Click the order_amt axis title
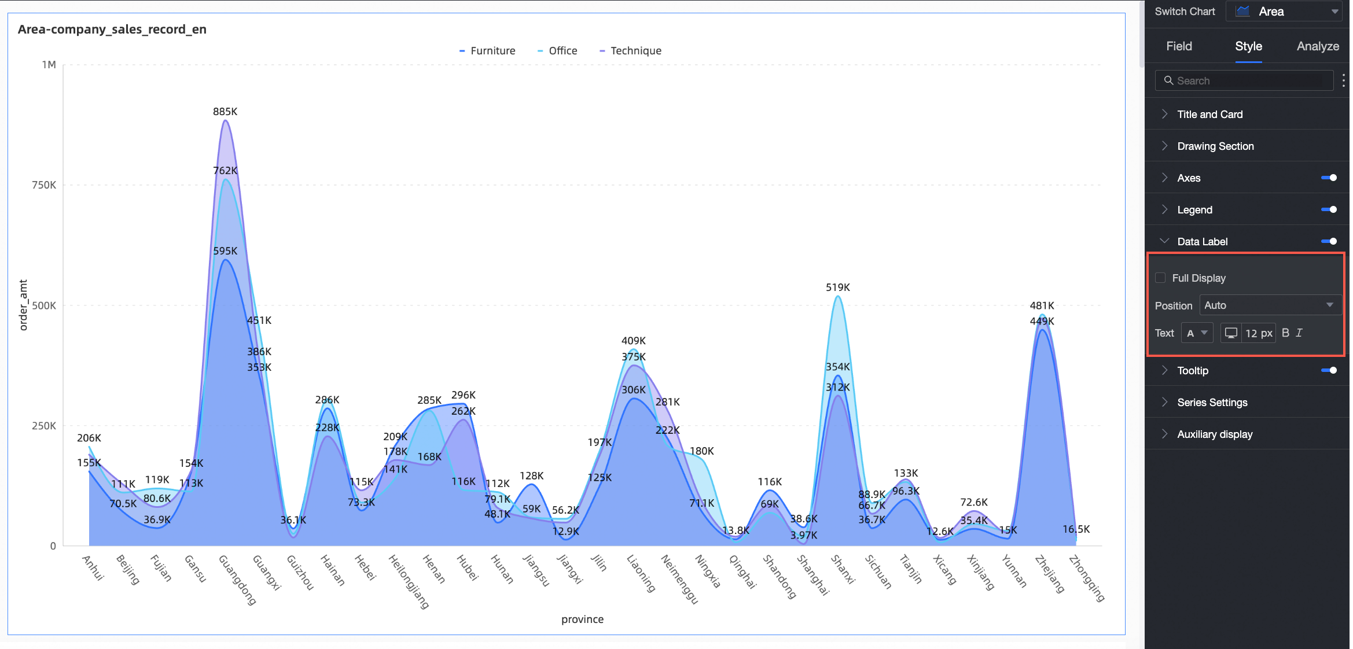 coord(23,305)
